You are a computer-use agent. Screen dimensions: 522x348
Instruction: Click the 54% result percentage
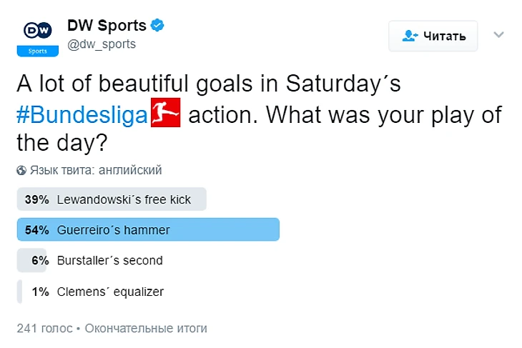36,230
